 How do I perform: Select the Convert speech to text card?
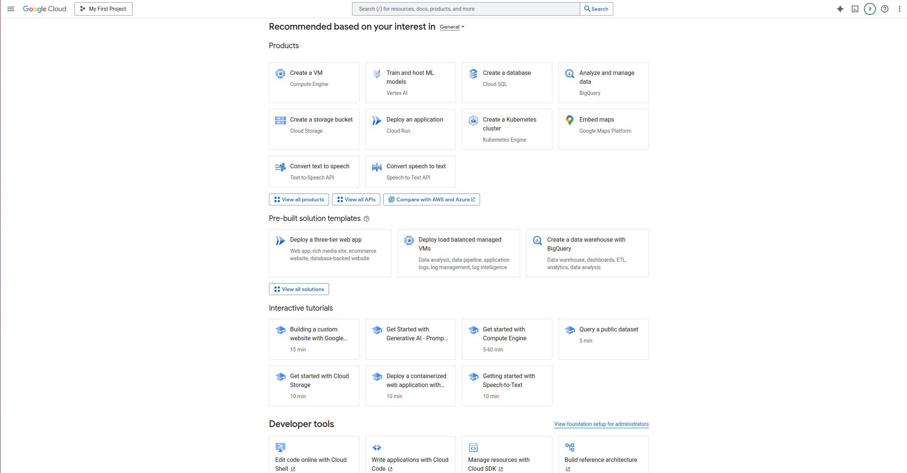[410, 171]
